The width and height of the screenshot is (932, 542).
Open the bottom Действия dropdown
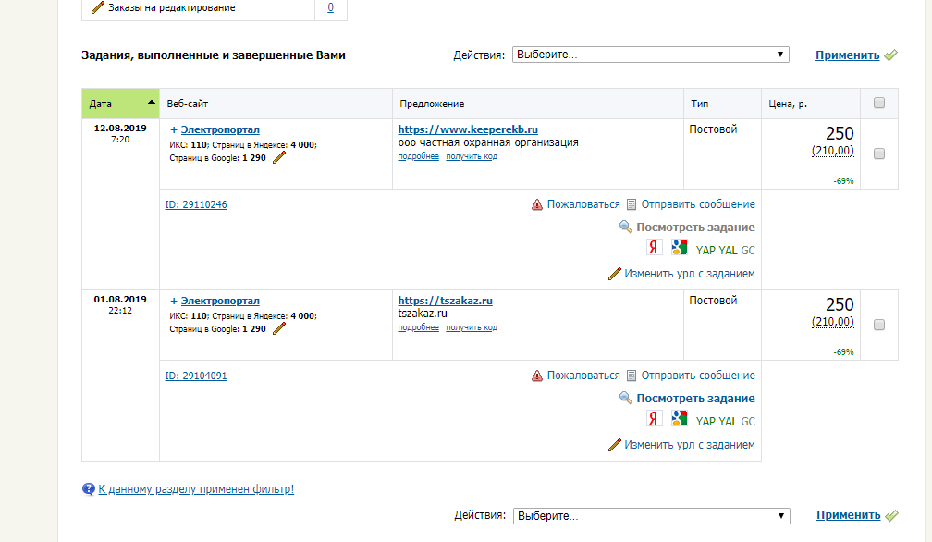pyautogui.click(x=651, y=515)
